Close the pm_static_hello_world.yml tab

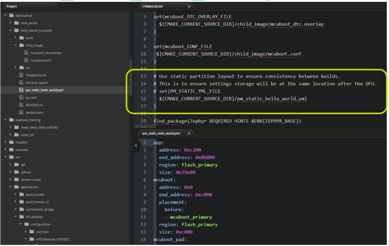pos(189,134)
